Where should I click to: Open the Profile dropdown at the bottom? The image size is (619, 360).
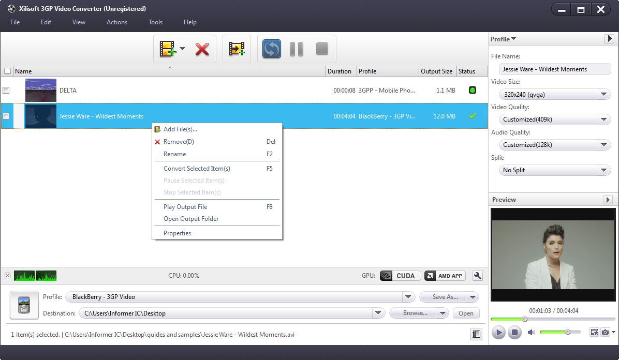coord(408,296)
